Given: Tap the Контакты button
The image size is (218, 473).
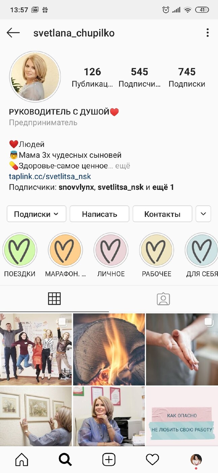Looking at the screenshot, I should [x=162, y=214].
